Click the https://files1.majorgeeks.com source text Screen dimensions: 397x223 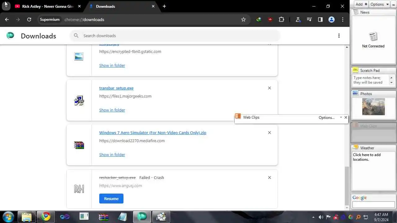coord(125,96)
